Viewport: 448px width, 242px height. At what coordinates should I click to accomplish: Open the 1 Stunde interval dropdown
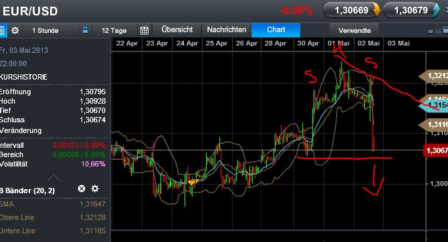coord(50,30)
